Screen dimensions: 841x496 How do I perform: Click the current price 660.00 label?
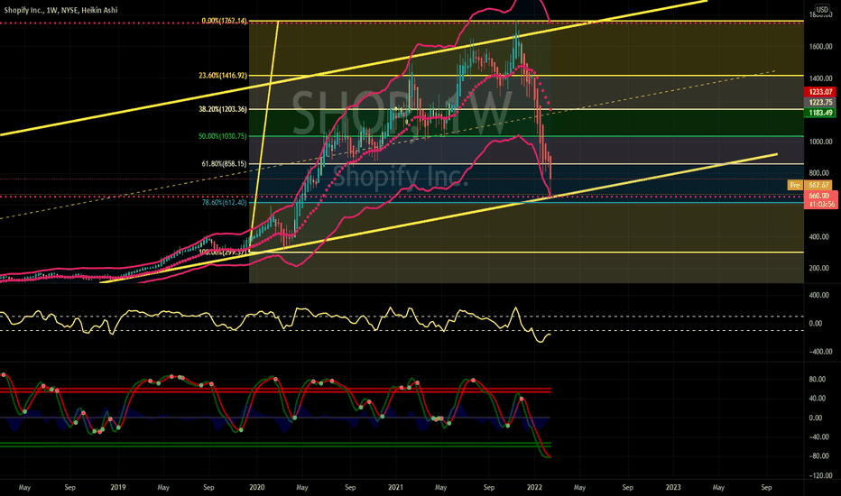point(820,196)
